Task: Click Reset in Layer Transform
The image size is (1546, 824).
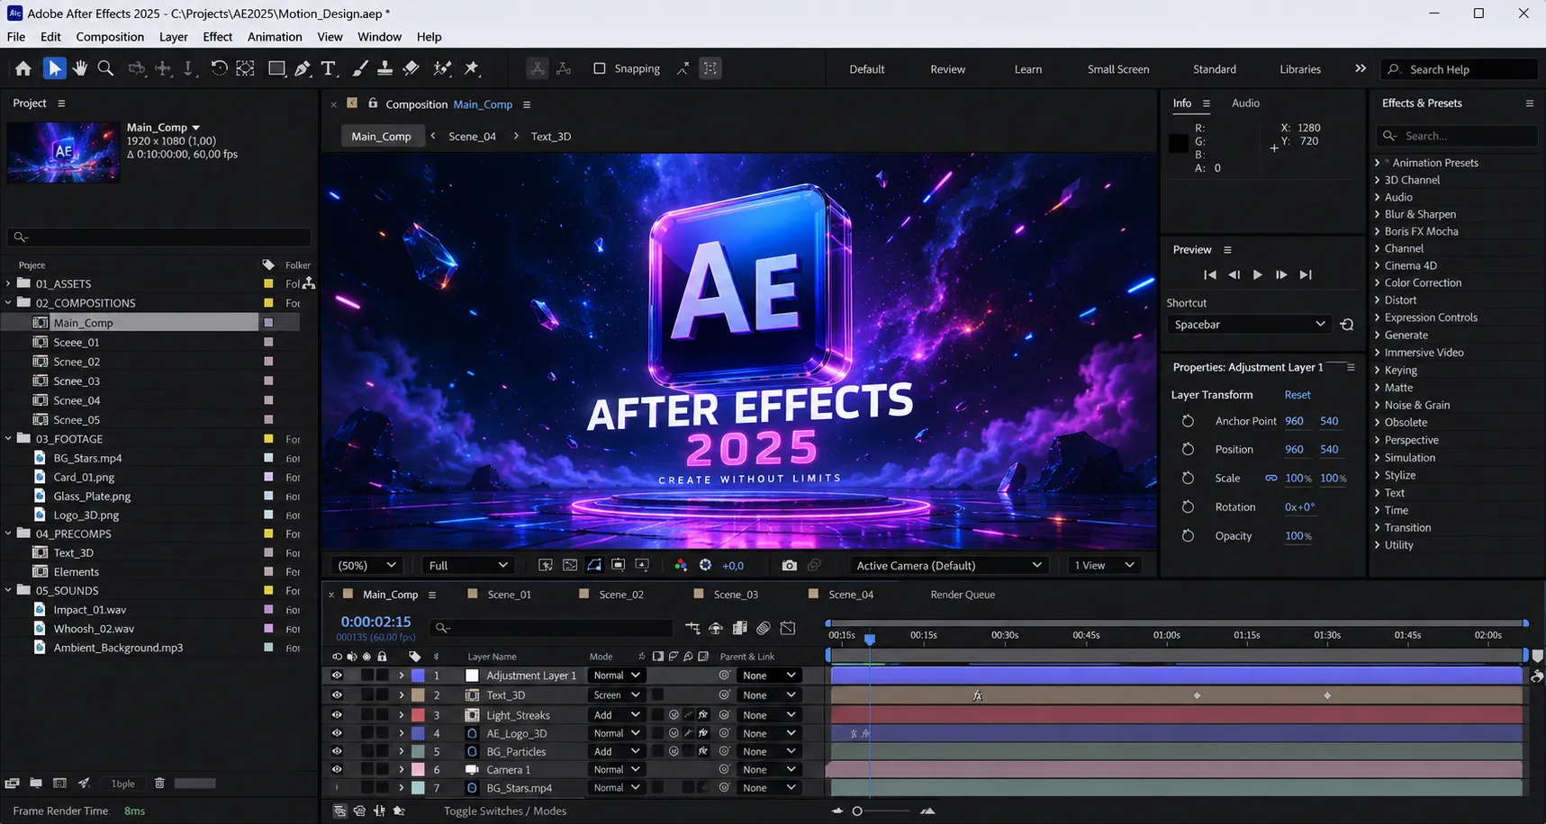Action: [x=1297, y=395]
